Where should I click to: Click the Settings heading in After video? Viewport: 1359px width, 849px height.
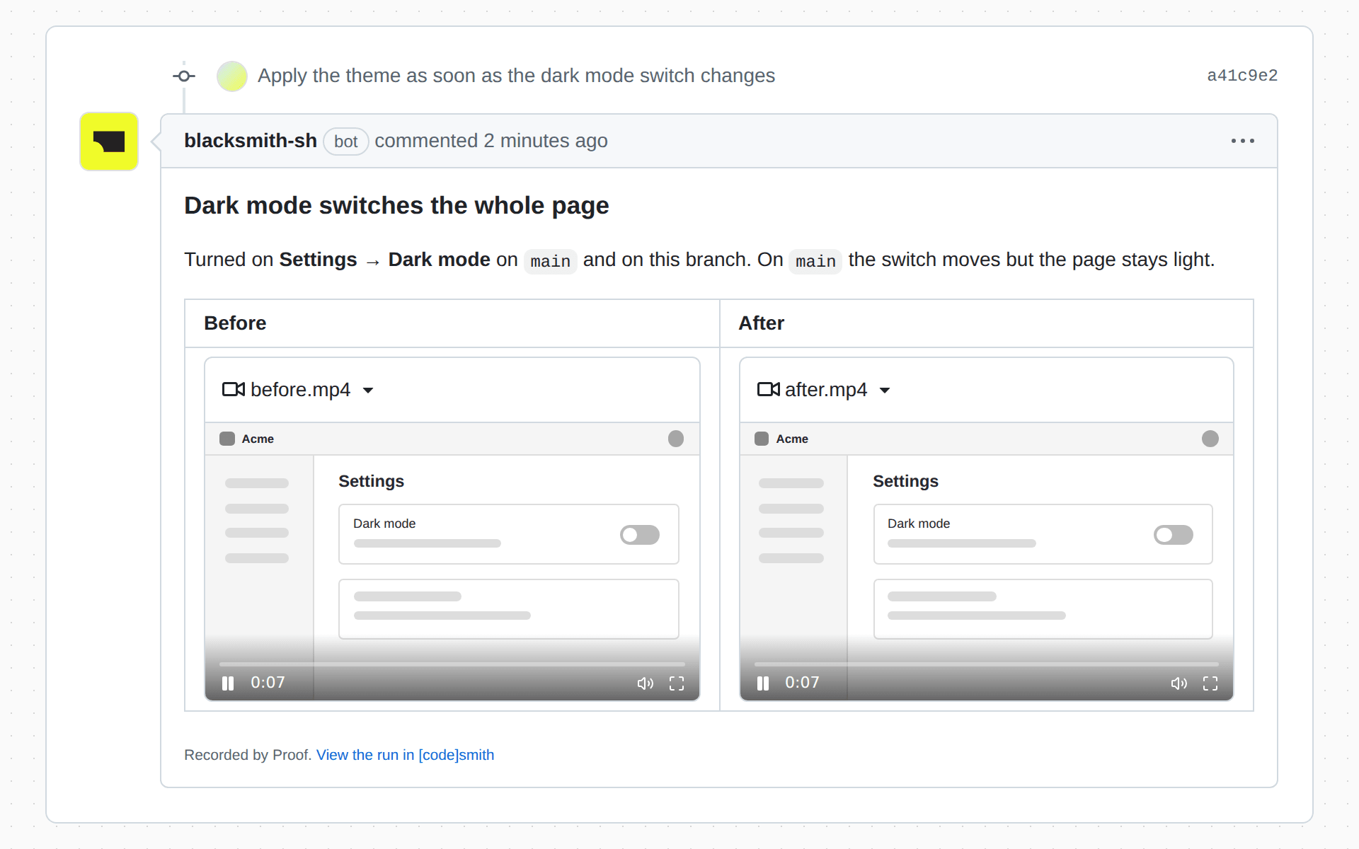click(x=905, y=481)
